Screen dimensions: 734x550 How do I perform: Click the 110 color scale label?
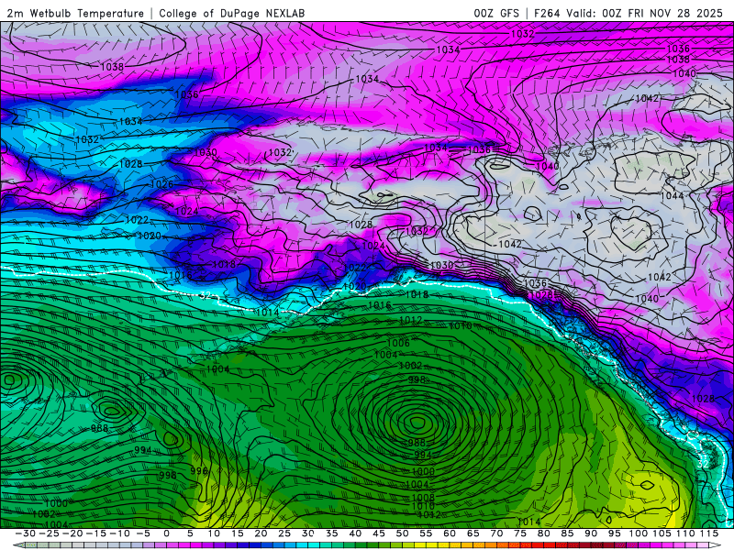point(685,533)
